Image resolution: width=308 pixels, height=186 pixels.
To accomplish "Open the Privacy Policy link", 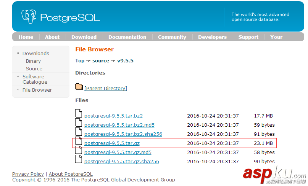I will [28, 174].
